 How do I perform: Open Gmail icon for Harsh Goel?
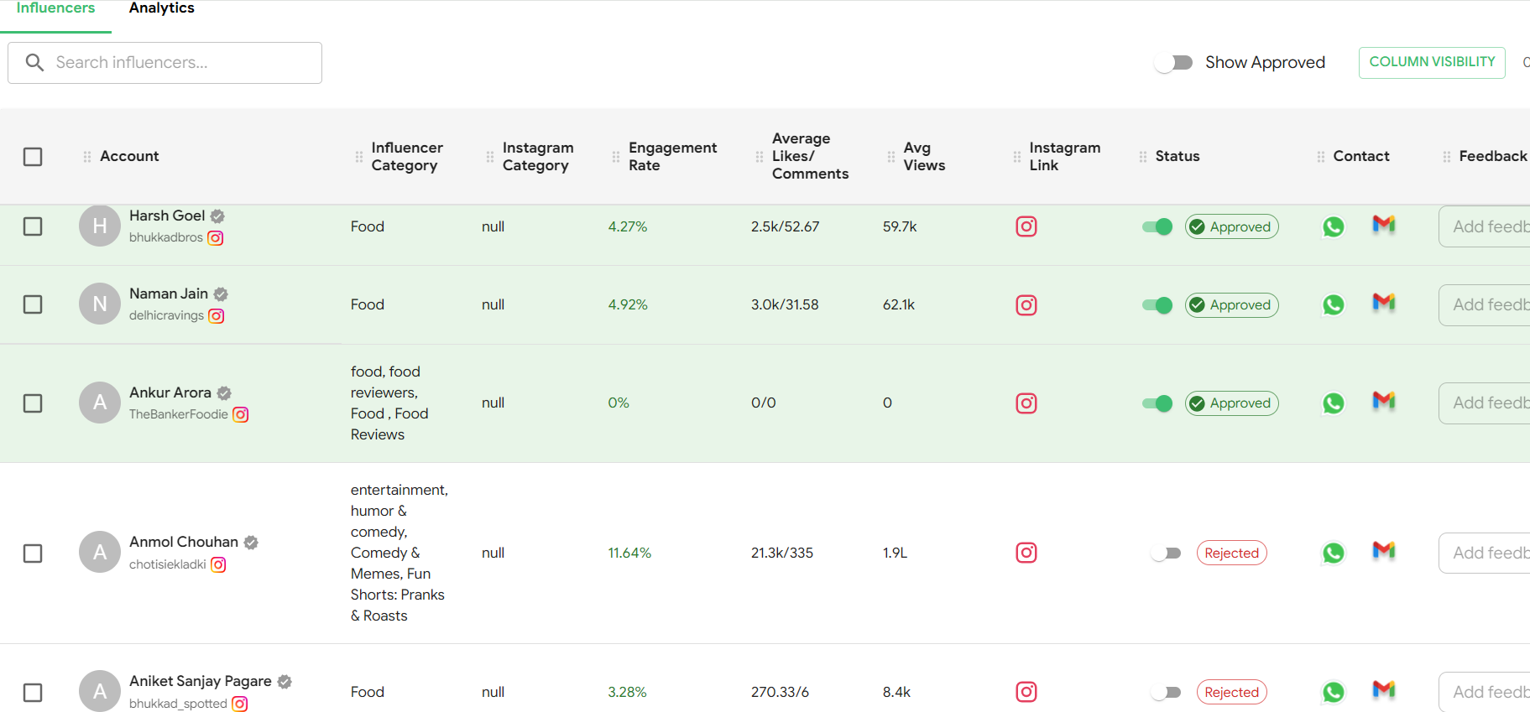pos(1383,225)
